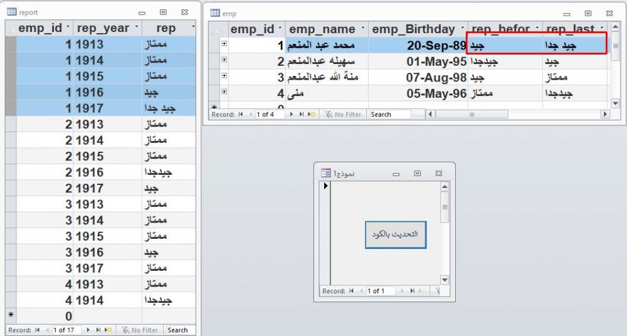Click the التحديث بالكود update button
The image size is (627, 336).
tap(396, 234)
